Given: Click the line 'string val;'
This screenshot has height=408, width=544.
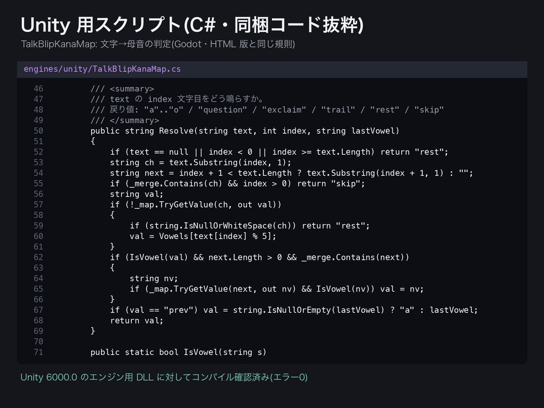Looking at the screenshot, I should (137, 194).
